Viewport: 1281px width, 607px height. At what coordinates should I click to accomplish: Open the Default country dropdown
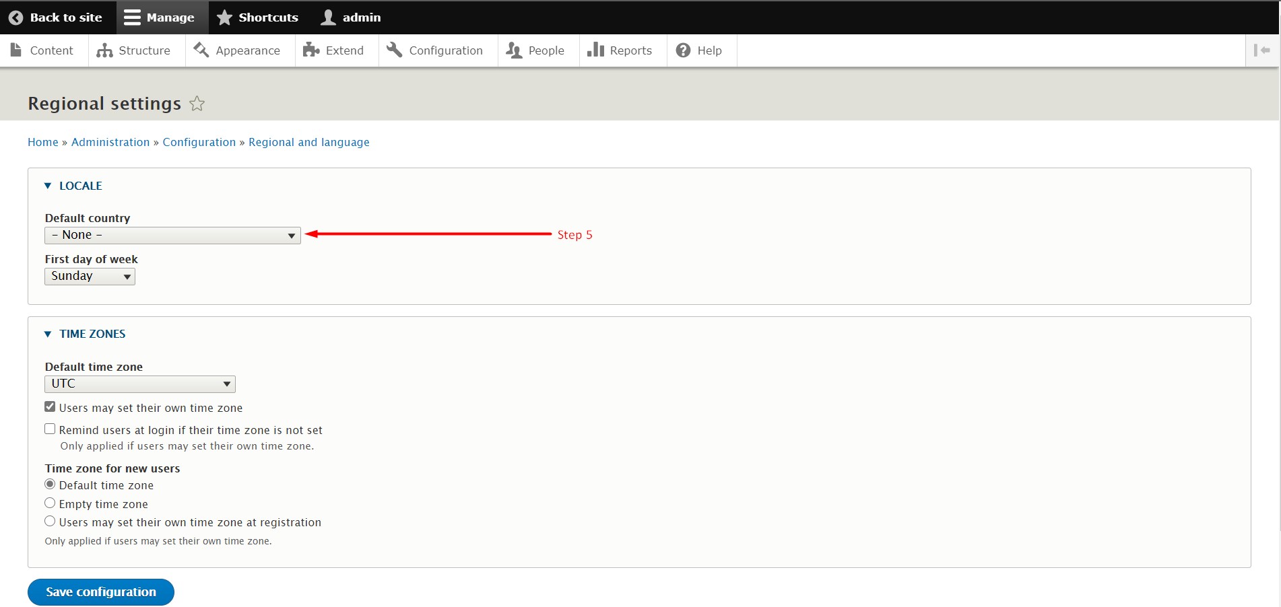click(x=172, y=236)
